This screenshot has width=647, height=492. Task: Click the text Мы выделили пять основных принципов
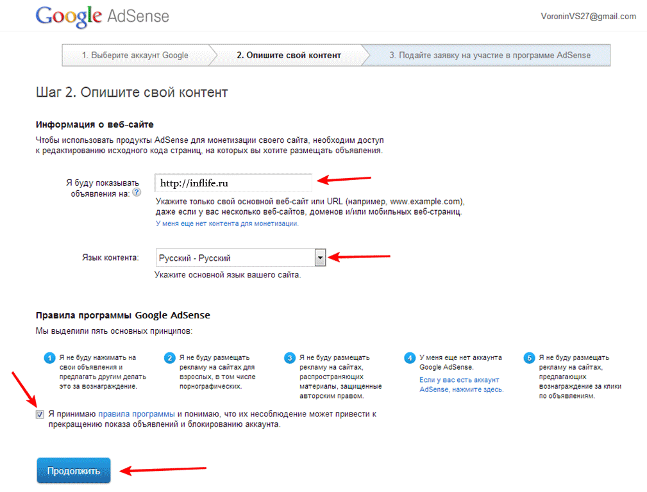(x=114, y=331)
